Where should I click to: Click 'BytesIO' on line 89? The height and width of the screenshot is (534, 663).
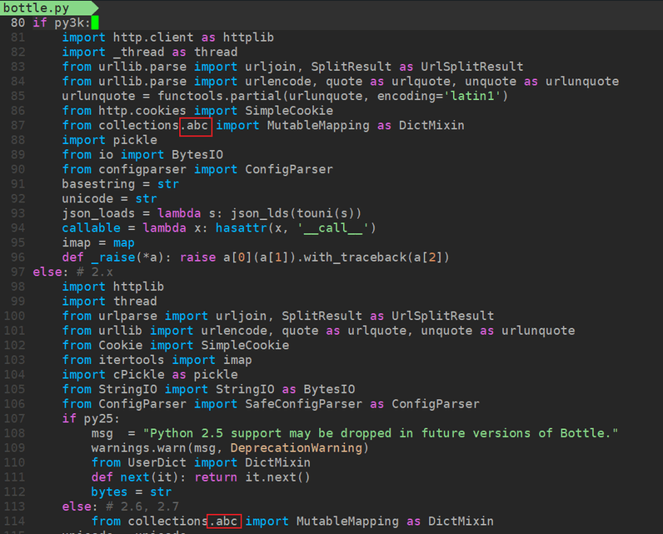click(x=197, y=154)
